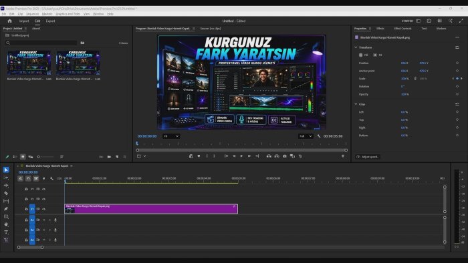The height and width of the screenshot is (263, 468).
Task: Select the Hand tool
Action: 6,224
